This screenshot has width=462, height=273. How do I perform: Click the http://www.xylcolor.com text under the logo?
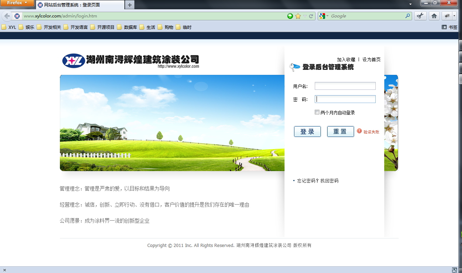tap(178, 66)
